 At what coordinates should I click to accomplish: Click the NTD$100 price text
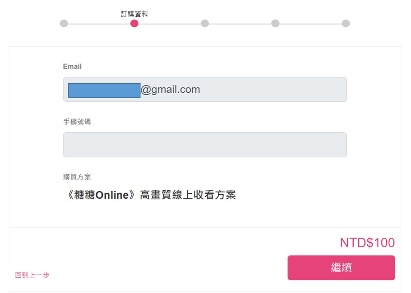[x=367, y=243]
